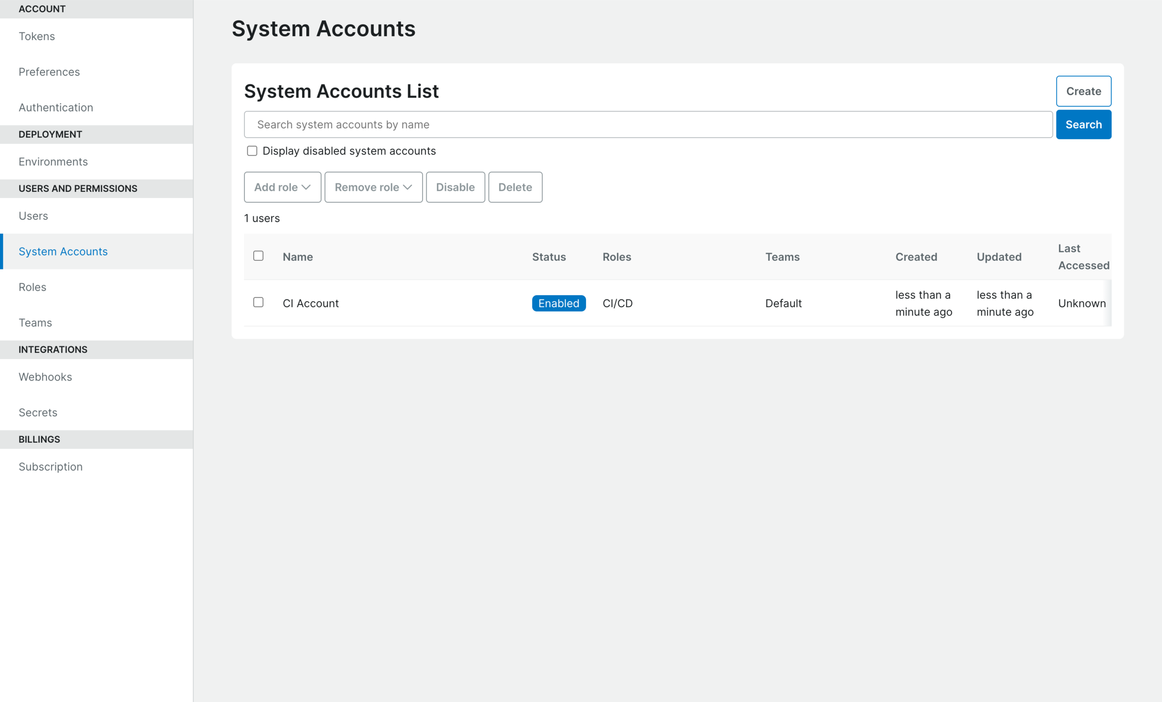
Task: Click the Users sidebar navigation icon
Action: 33,216
